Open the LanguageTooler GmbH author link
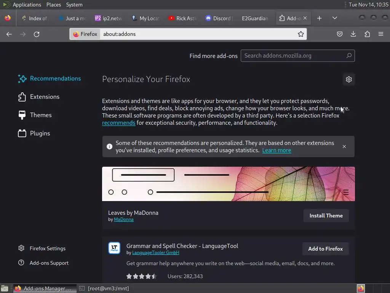 pos(155,253)
